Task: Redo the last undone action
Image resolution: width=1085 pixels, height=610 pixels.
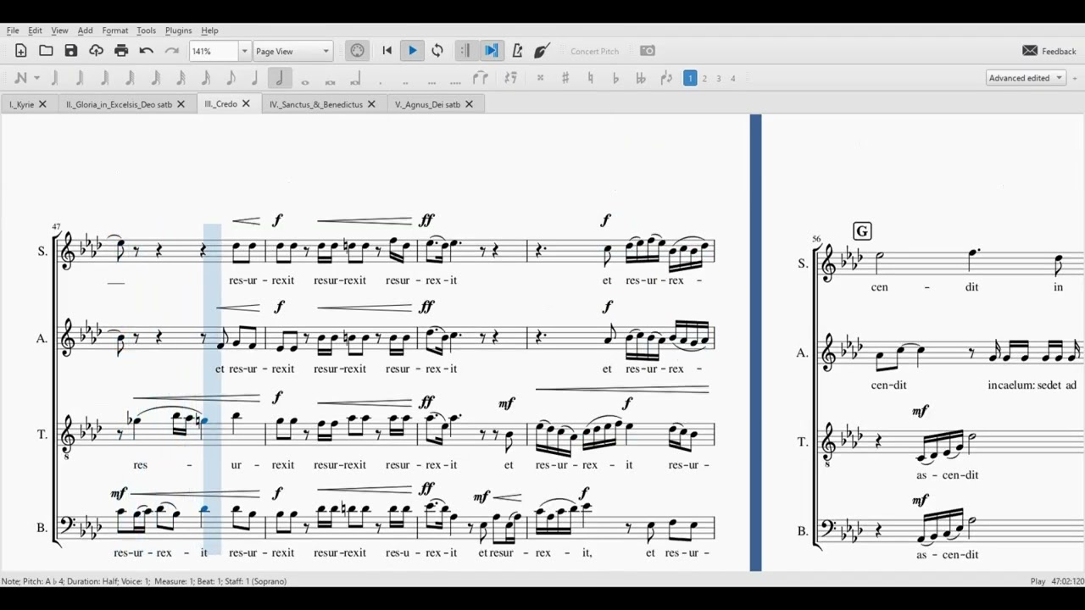Action: [171, 51]
